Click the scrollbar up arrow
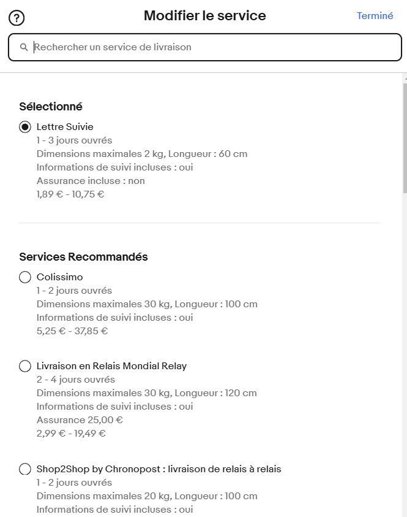Screen dimensions: 407x517 click(x=404, y=79)
